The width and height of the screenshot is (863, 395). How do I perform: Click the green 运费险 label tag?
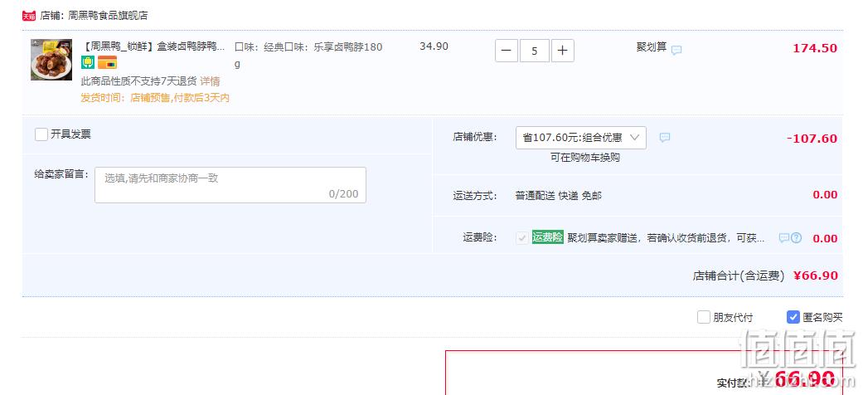[548, 237]
